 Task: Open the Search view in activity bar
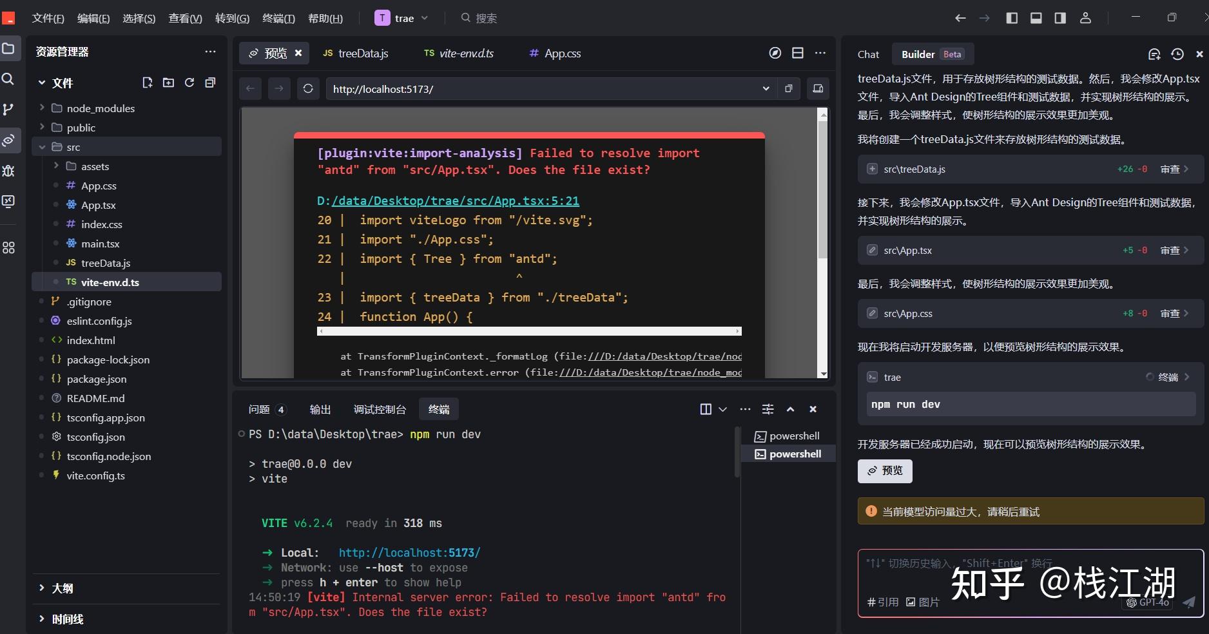click(8, 79)
